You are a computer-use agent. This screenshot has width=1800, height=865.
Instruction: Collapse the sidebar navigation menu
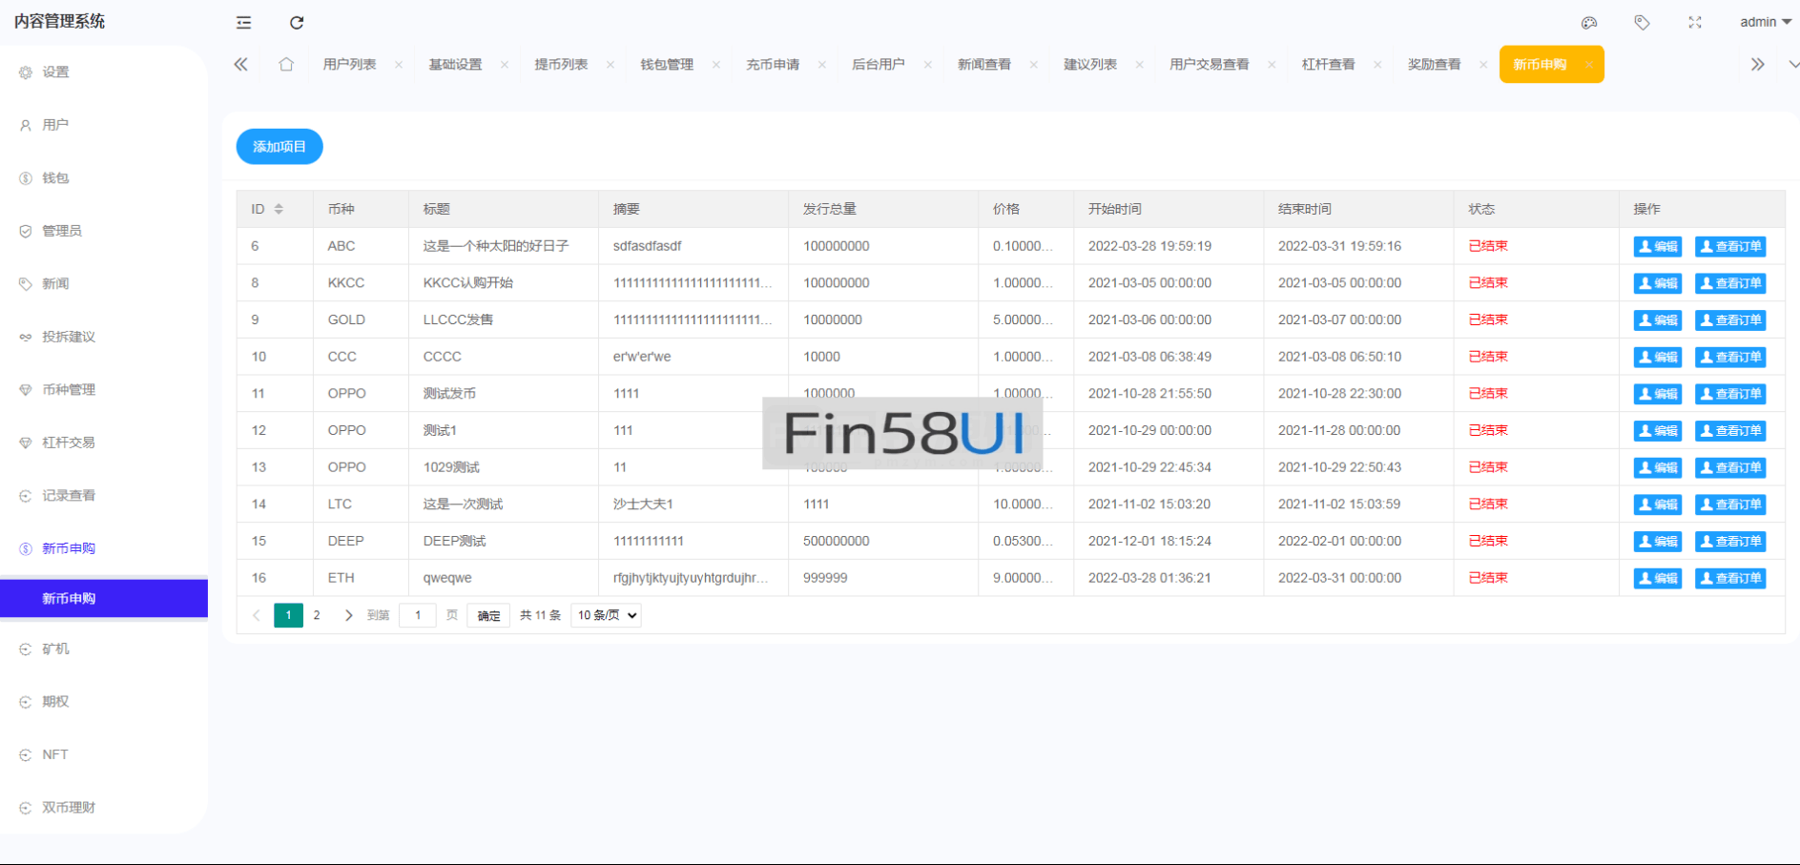243,22
